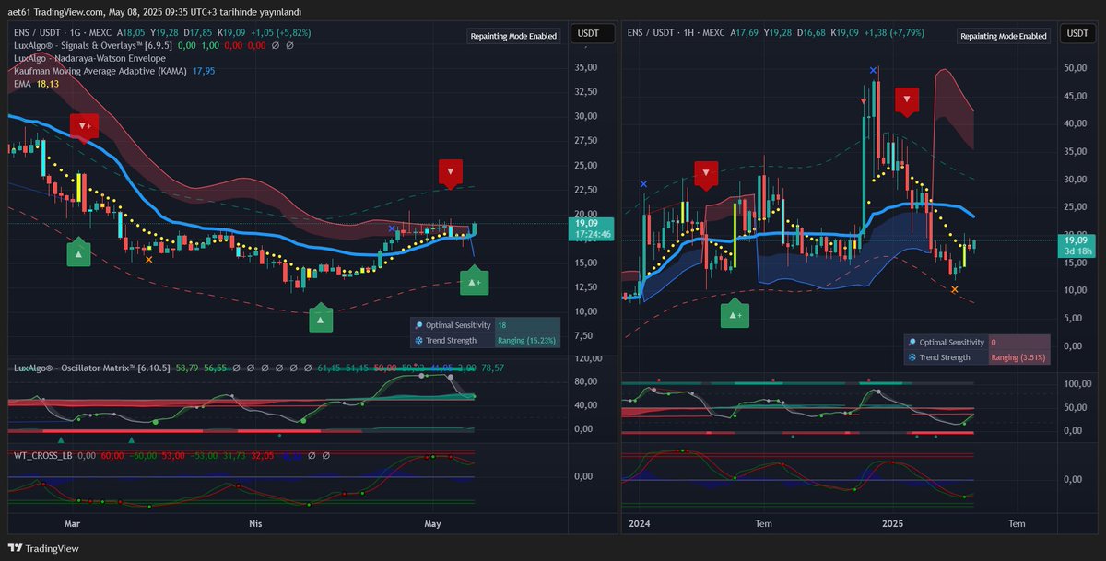
Task: Click the 35,00 level on the daily chart price axis
Action: point(586,67)
